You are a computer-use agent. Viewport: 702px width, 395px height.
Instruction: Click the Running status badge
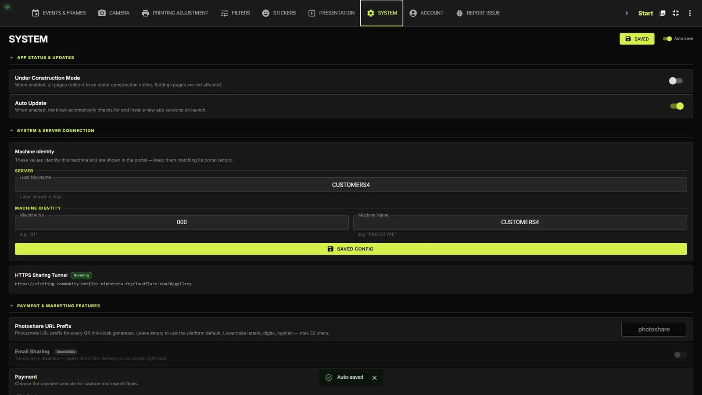[x=81, y=275]
